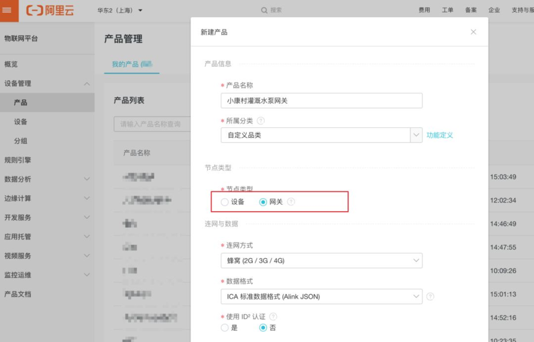This screenshot has height=342, width=534.
Task: Open help icon beside 数据格式 dropdown
Action: [431, 296]
